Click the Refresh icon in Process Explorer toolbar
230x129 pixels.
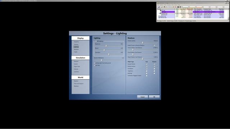pyautogui.click(x=162, y=7)
